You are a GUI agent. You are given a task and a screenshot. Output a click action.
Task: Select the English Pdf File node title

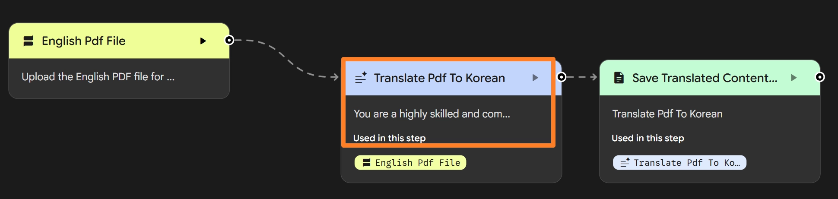(x=83, y=41)
